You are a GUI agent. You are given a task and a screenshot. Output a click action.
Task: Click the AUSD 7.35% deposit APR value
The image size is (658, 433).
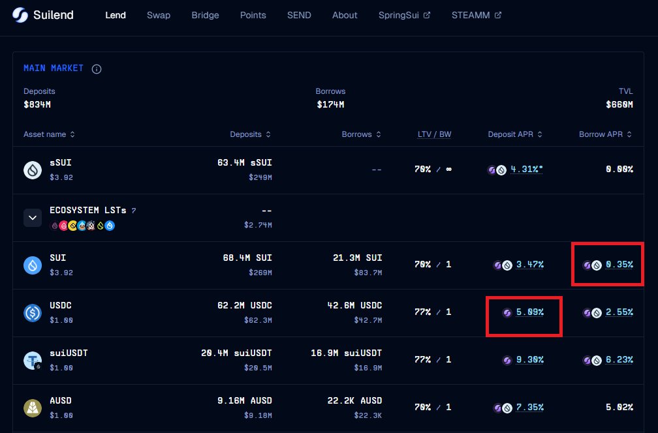point(529,408)
